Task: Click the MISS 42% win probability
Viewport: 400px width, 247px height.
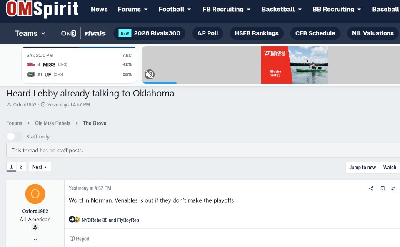Action: click(x=127, y=64)
